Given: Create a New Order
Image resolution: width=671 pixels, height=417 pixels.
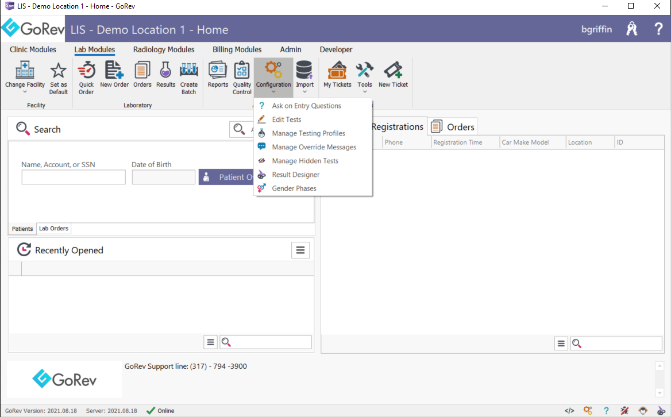Looking at the screenshot, I should (x=114, y=75).
